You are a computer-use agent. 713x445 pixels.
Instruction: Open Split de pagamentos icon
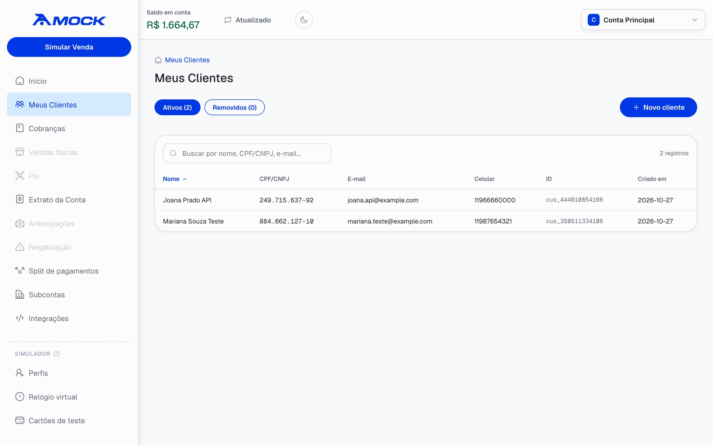[20, 271]
